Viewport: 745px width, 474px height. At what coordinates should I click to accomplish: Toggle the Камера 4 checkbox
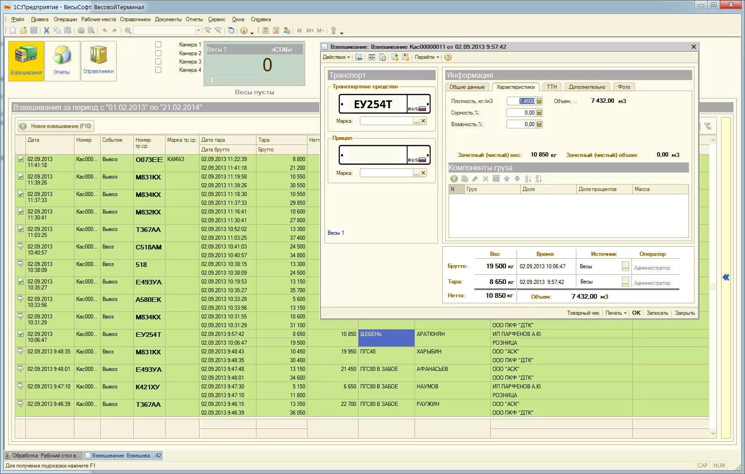(158, 70)
